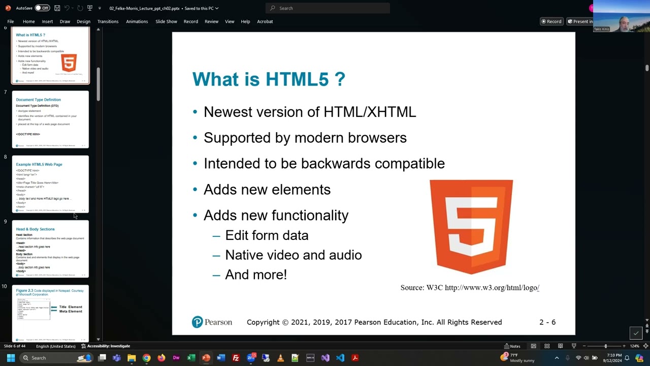Click the slide thumbnail pane scrollbar
This screenshot has width=650, height=366.
click(99, 84)
